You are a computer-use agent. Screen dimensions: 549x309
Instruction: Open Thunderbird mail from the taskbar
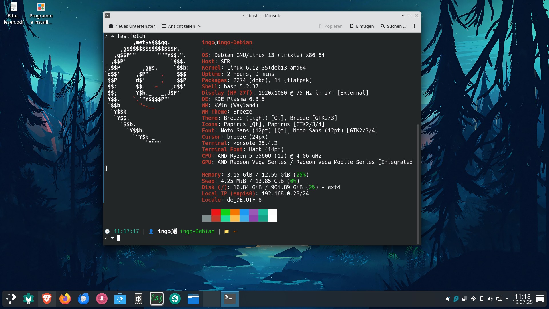(x=83, y=299)
